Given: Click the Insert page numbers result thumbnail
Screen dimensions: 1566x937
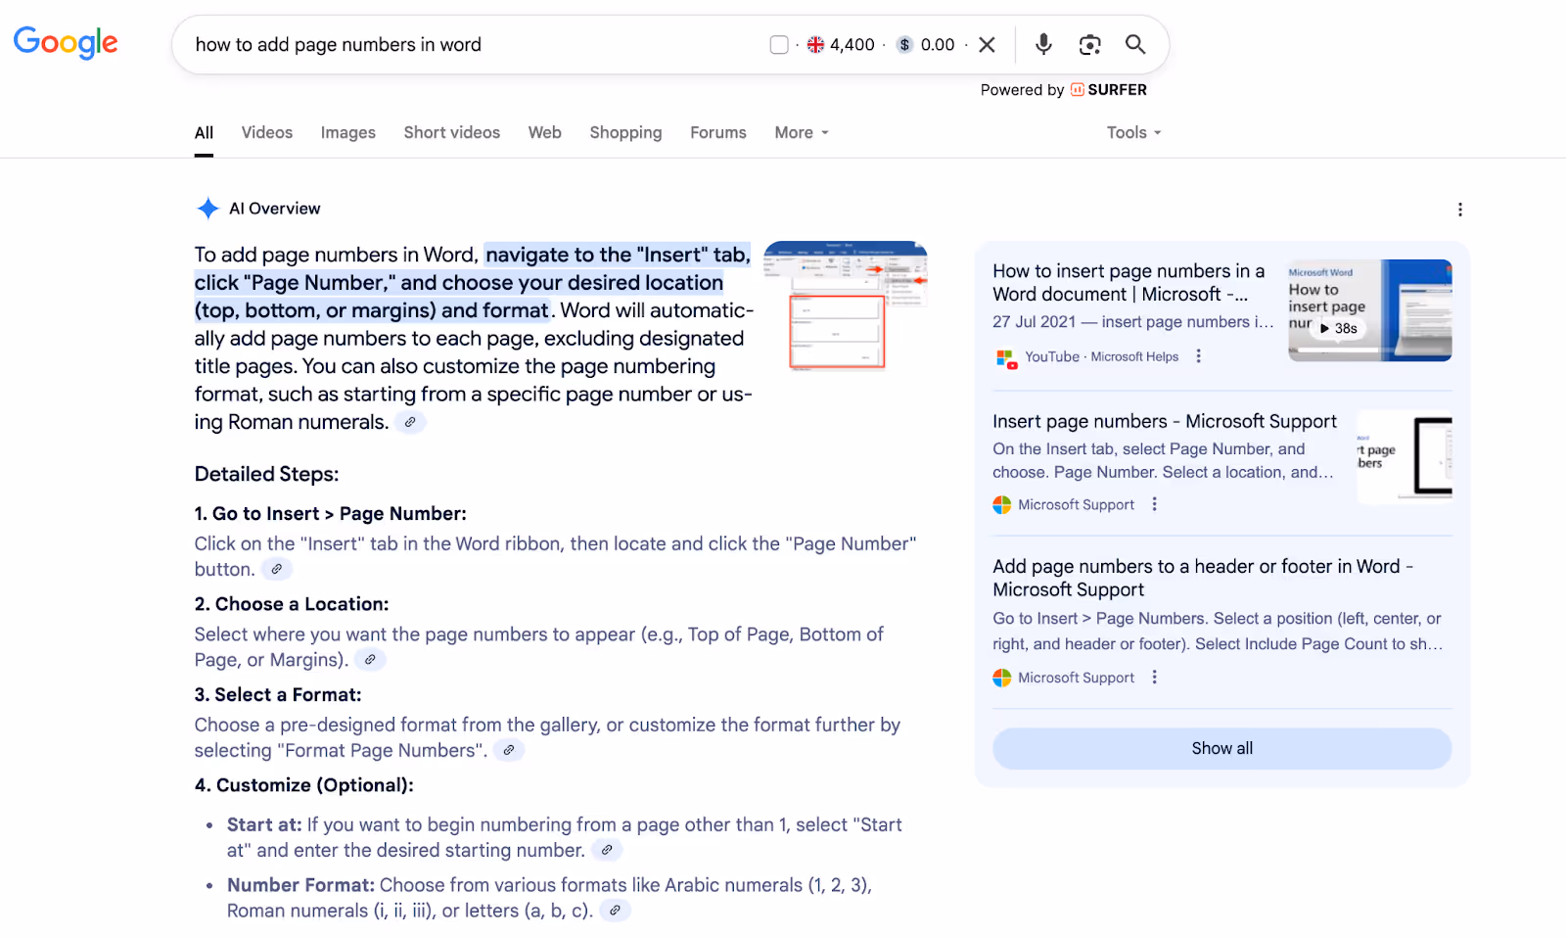Looking at the screenshot, I should coord(1405,457).
